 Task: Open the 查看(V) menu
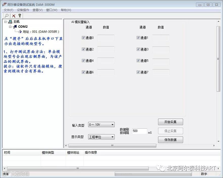point(38,10)
